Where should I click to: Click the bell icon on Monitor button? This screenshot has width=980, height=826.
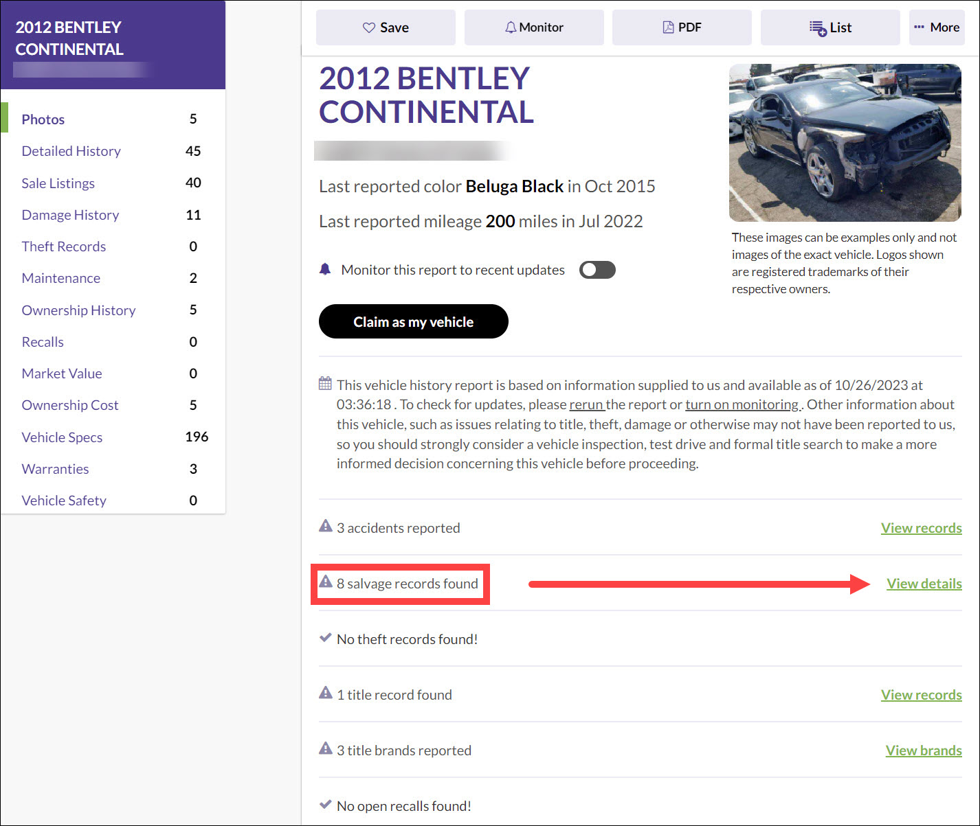pos(510,27)
